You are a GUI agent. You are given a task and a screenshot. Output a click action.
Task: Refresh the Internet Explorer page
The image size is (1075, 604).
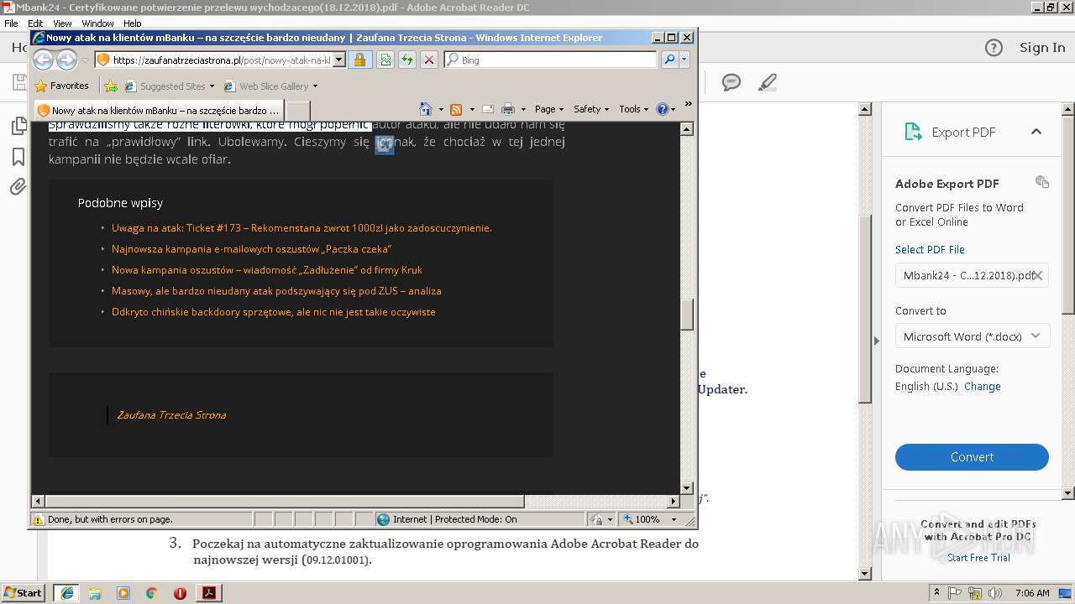click(407, 60)
